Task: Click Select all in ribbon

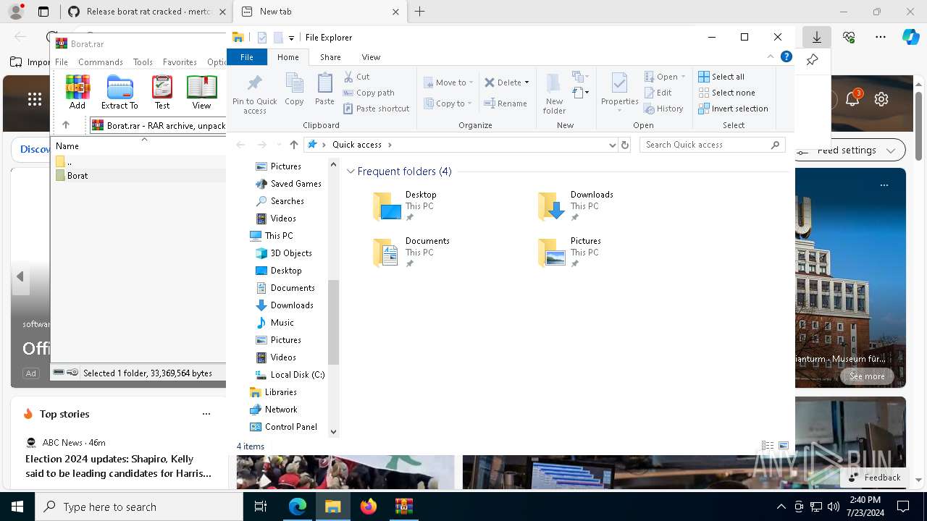Action: [721, 77]
